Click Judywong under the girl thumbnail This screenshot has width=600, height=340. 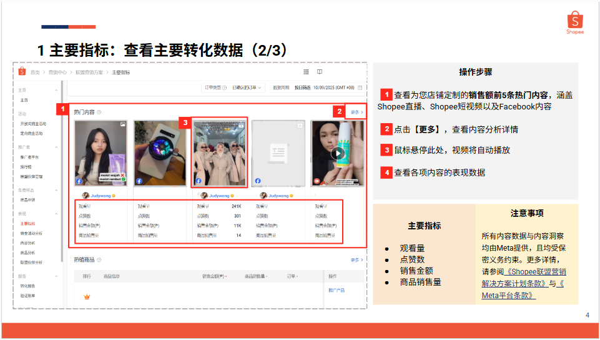[x=101, y=196]
